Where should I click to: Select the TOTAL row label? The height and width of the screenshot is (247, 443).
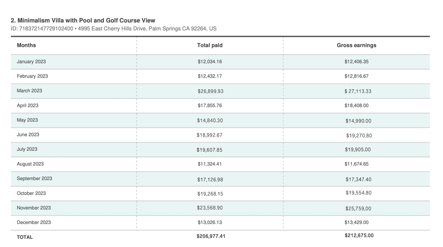[25, 237]
